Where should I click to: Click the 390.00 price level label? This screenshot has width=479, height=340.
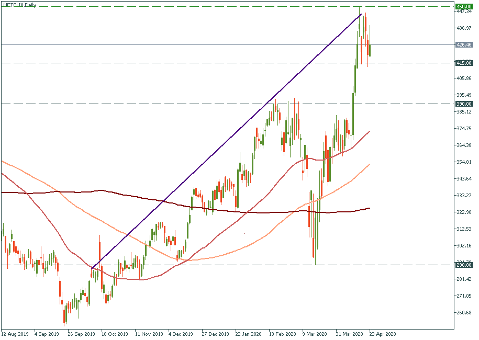[x=464, y=104]
